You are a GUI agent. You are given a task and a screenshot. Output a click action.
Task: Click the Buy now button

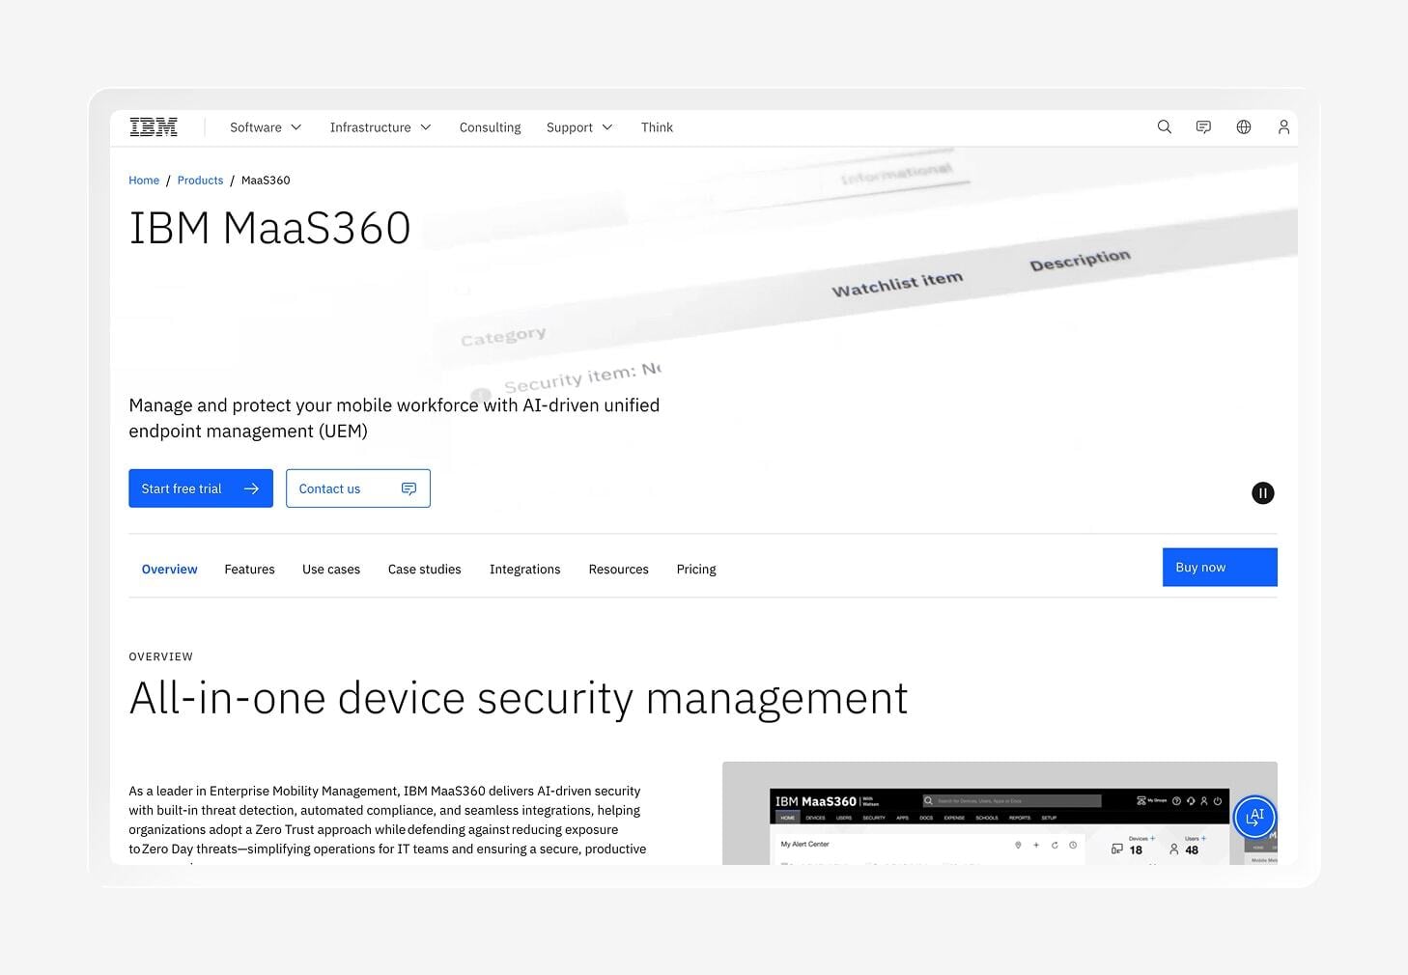pyautogui.click(x=1220, y=568)
